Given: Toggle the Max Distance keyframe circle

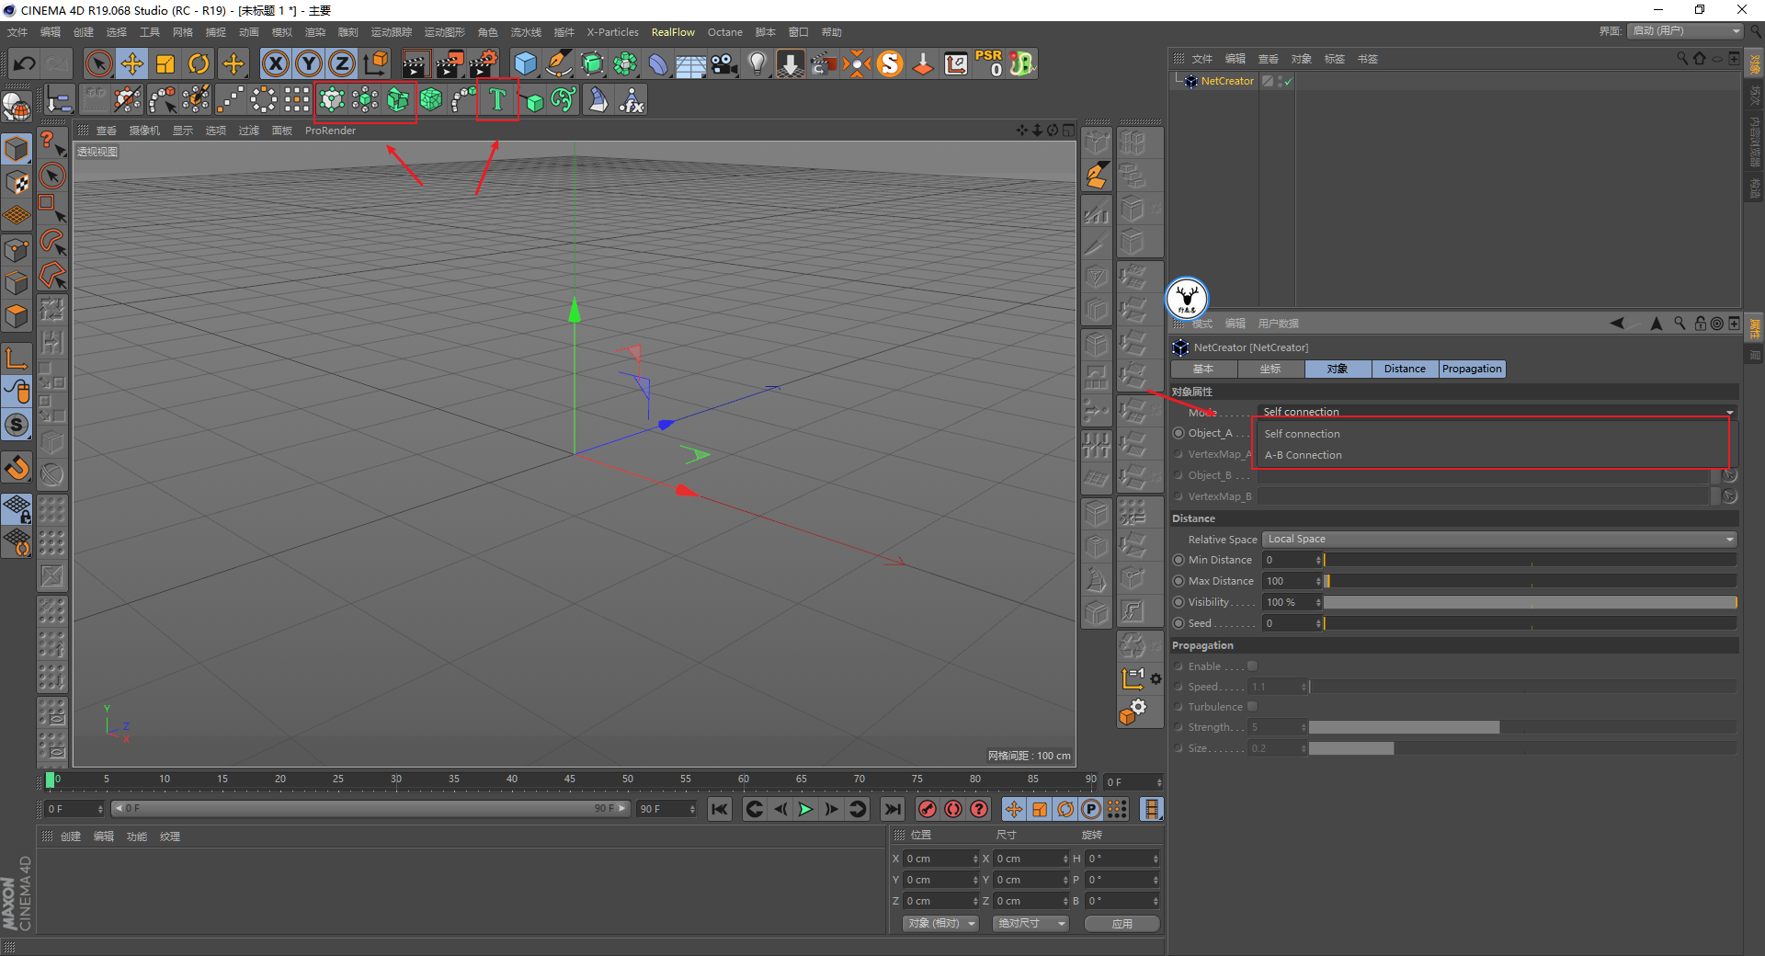Looking at the screenshot, I should pyautogui.click(x=1179, y=581).
